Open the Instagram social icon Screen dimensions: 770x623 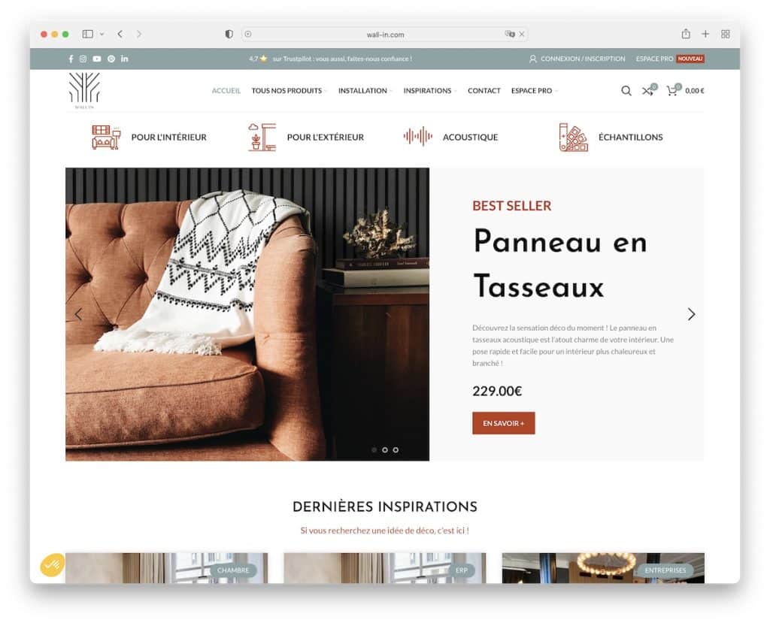tap(83, 59)
